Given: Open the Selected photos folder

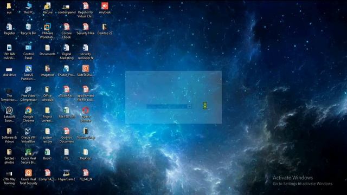Looking at the screenshot, I should (9, 156).
